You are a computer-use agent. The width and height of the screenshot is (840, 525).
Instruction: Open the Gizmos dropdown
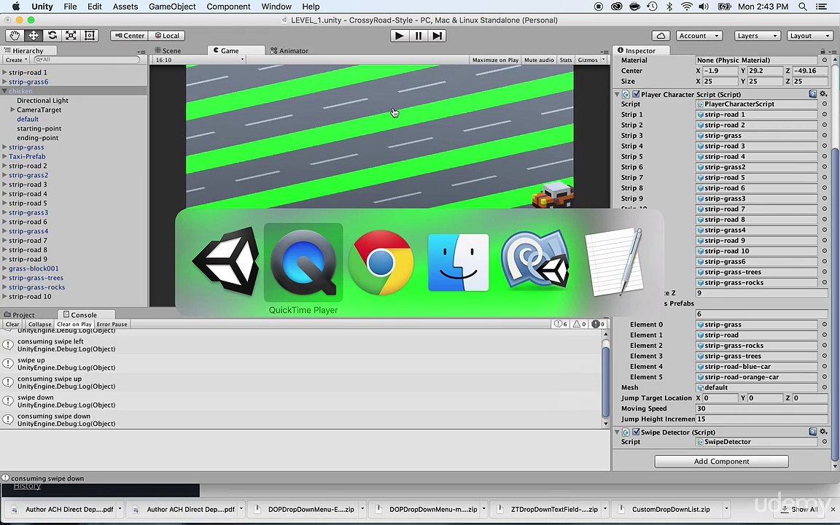[591, 60]
